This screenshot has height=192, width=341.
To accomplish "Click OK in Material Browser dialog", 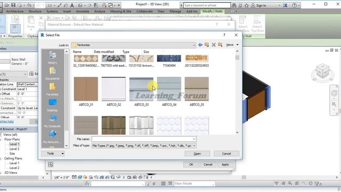I will click(191, 165).
